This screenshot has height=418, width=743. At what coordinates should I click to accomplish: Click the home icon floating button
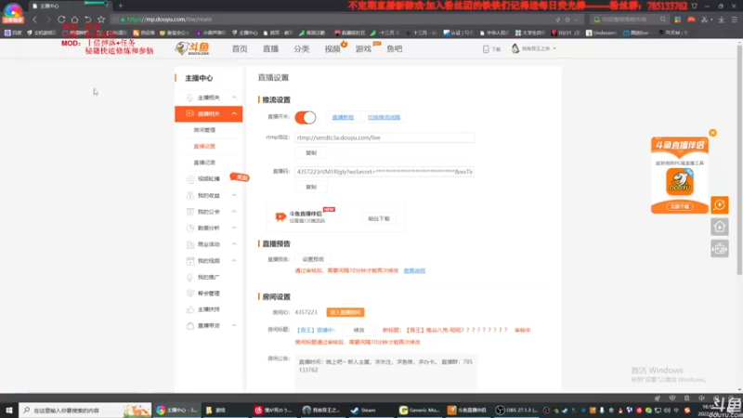tap(719, 227)
